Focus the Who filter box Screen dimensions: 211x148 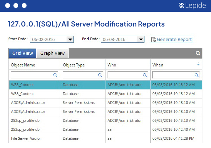coord(128,75)
